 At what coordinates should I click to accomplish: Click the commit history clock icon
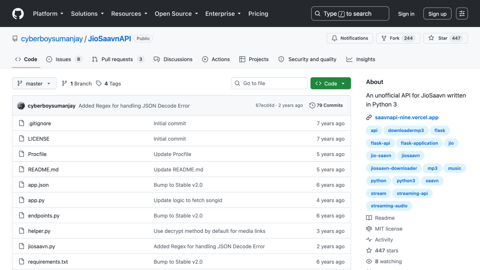coord(312,106)
